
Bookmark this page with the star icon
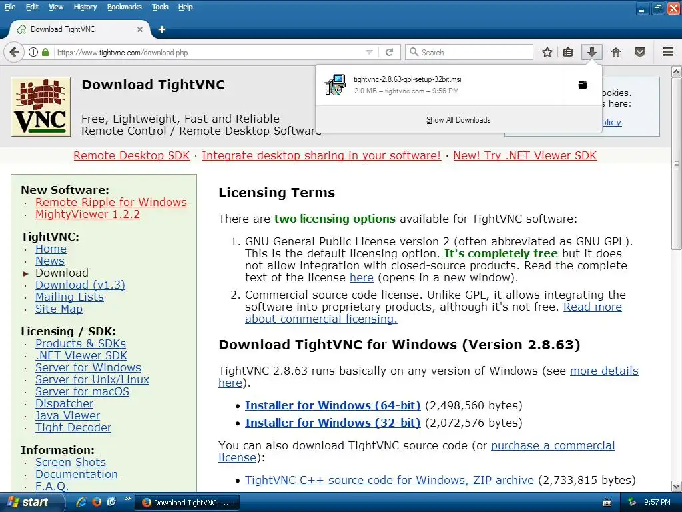(x=547, y=52)
